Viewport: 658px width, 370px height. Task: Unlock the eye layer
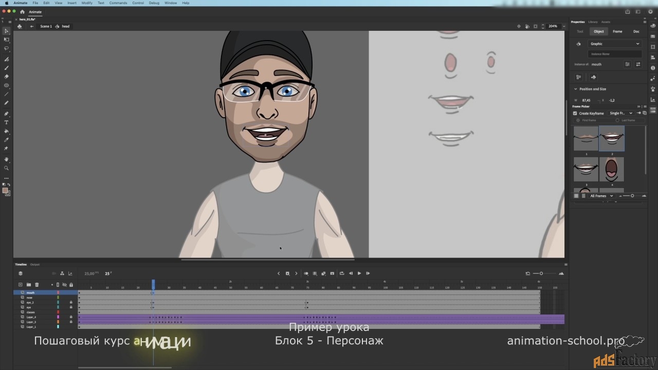tap(71, 307)
